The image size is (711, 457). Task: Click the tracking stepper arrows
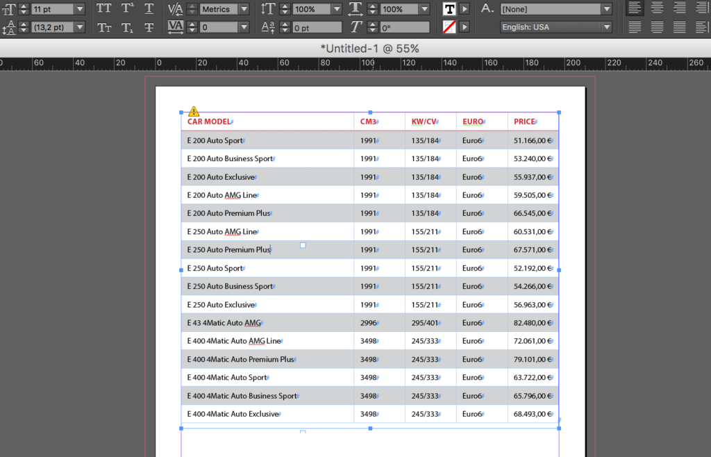(x=192, y=28)
